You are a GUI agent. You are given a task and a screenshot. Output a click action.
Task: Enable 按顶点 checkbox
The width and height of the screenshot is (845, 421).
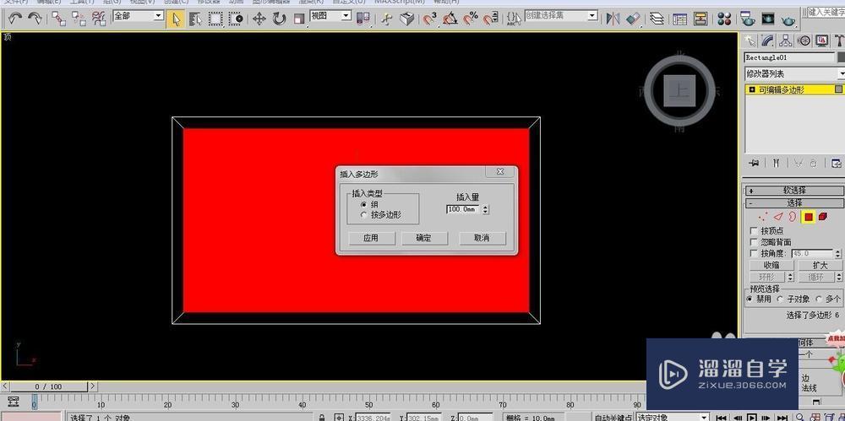754,230
